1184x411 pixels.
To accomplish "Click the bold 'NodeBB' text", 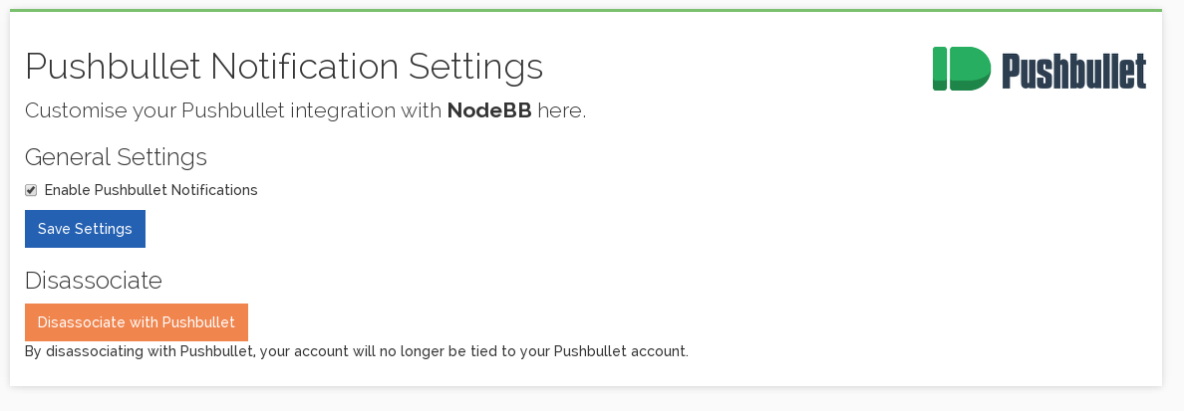I will tap(489, 110).
